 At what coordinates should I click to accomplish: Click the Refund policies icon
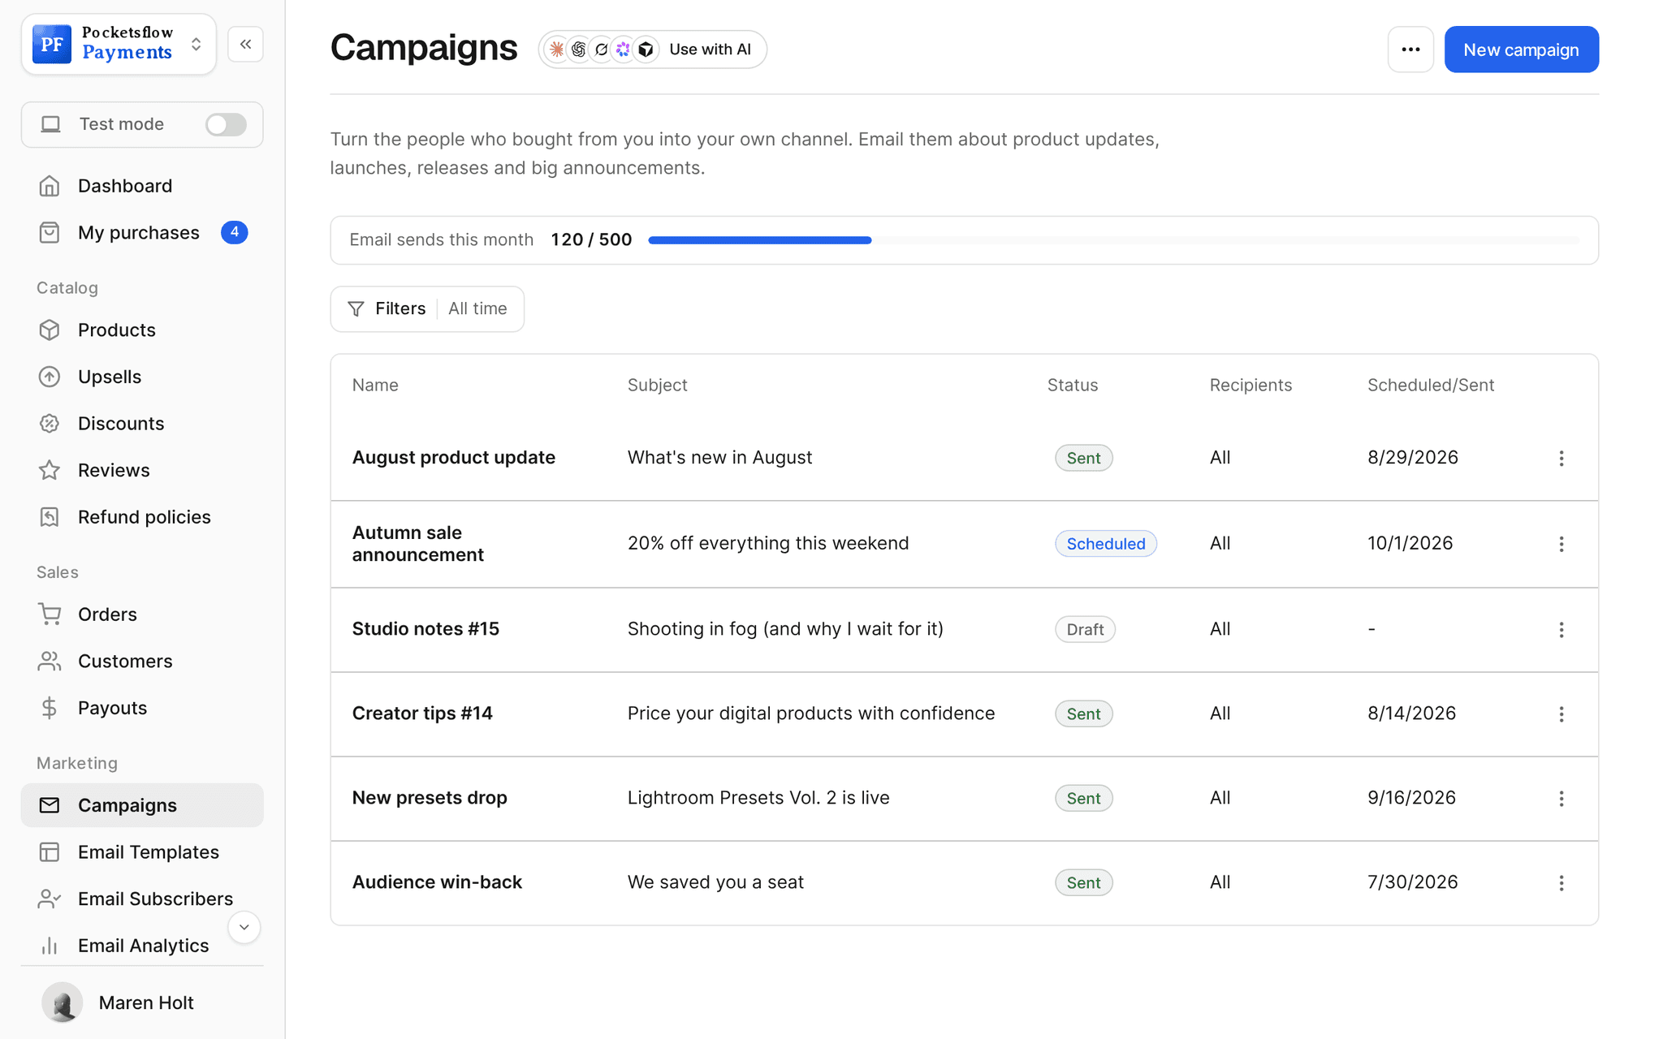pyautogui.click(x=50, y=517)
